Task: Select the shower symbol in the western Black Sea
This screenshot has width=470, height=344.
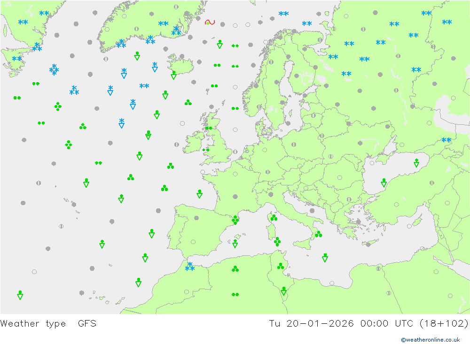Action: [x=384, y=183]
